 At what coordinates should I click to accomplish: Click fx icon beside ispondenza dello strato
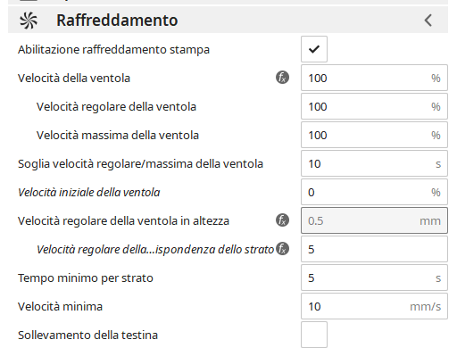[x=282, y=249]
